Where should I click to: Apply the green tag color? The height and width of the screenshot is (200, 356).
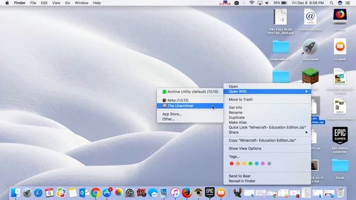pyautogui.click(x=250, y=163)
